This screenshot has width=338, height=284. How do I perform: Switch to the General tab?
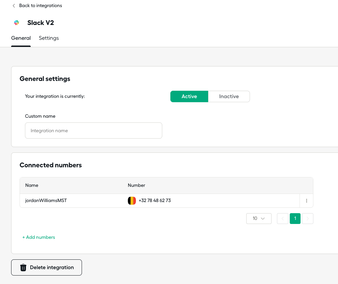[21, 38]
